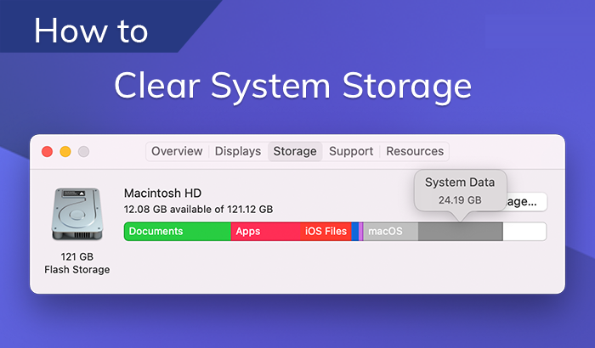Screen dimensions: 595x348
Task: Click the small blue storage segment
Action: [354, 231]
